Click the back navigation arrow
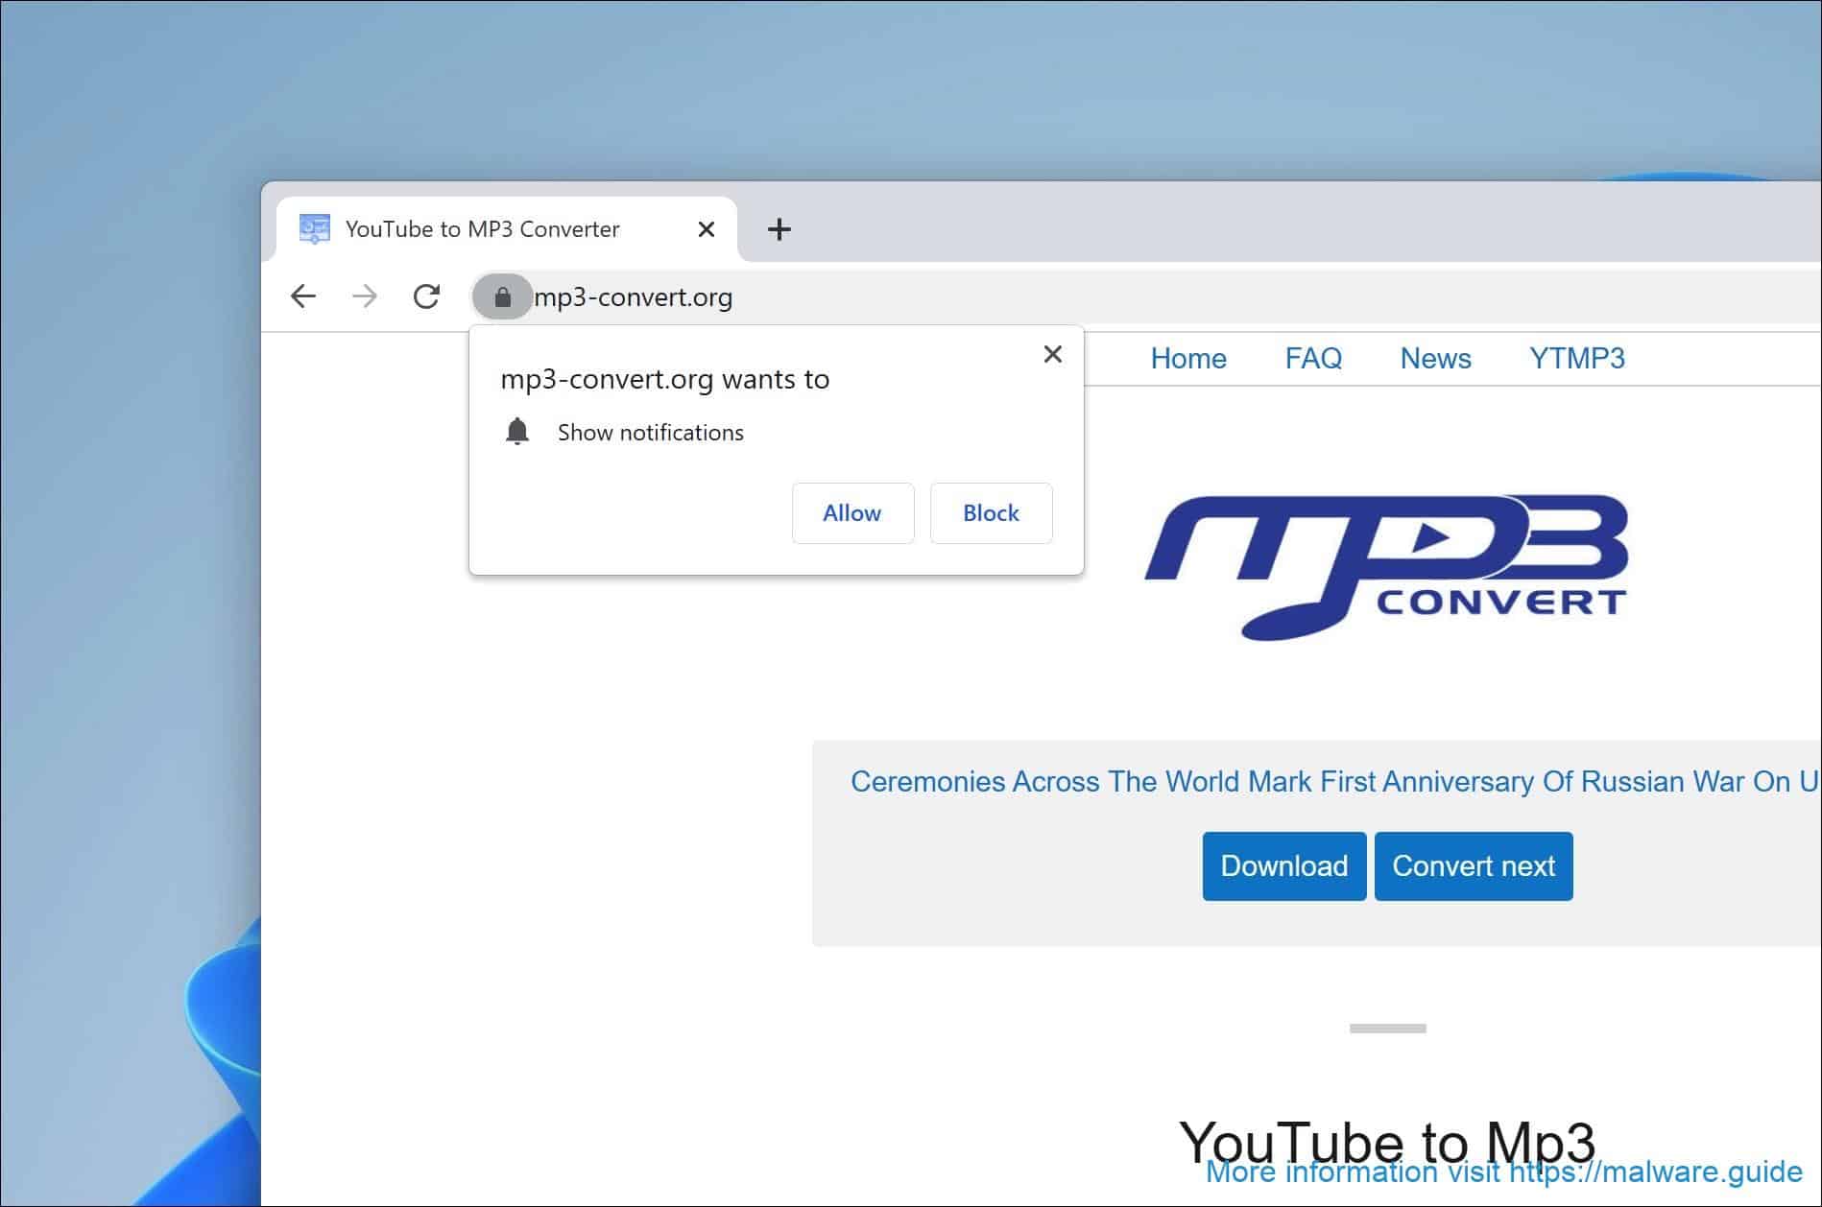 [x=303, y=296]
